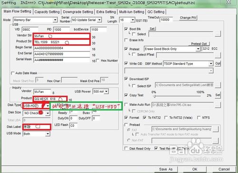Click the Product Str input field

pos(62,42)
